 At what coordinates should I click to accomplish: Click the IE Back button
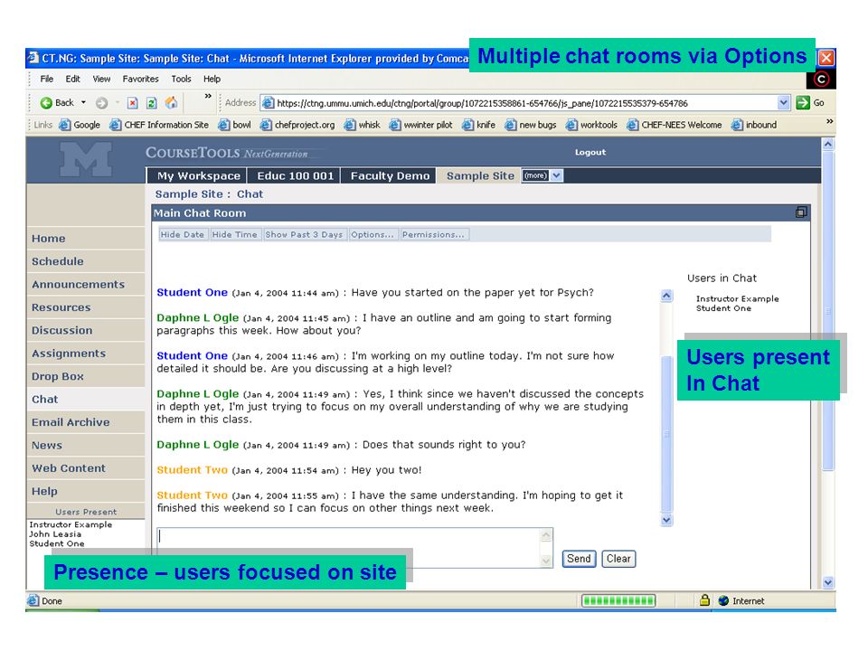57,103
